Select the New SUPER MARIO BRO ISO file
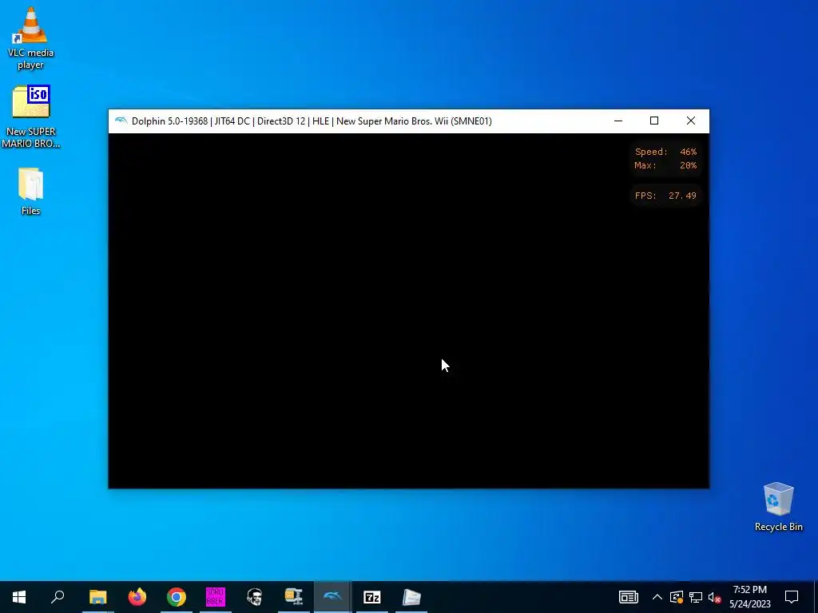This screenshot has width=818, height=613. (x=31, y=117)
